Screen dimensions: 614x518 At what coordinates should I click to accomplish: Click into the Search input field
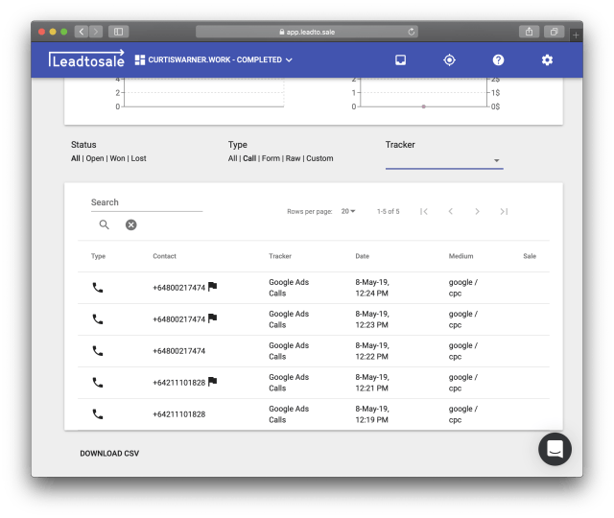pos(147,202)
